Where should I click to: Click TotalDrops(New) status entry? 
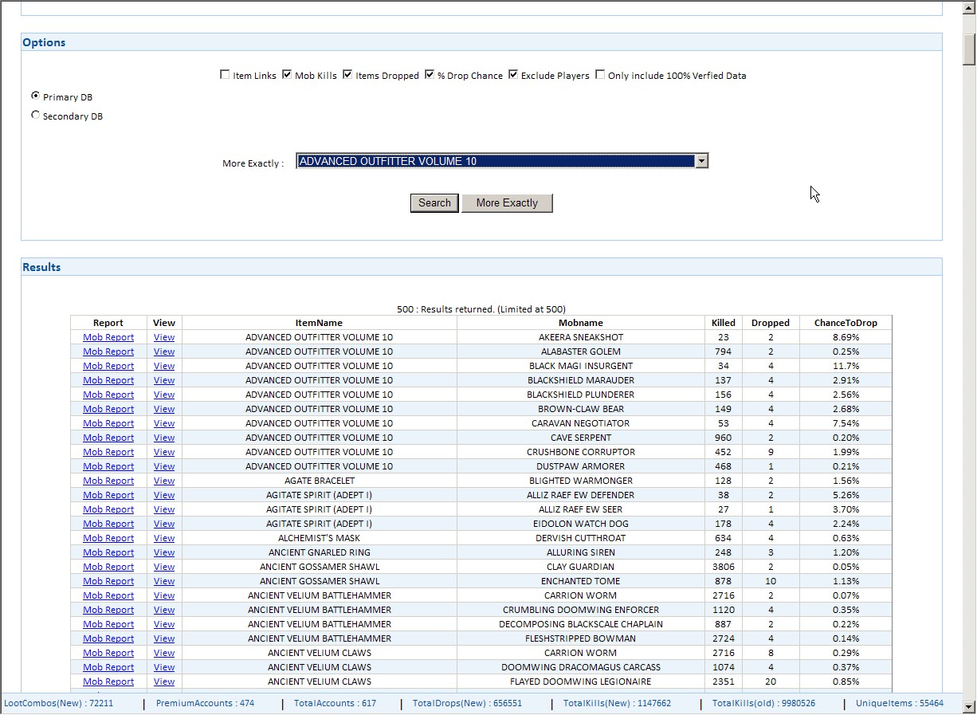[x=467, y=703]
